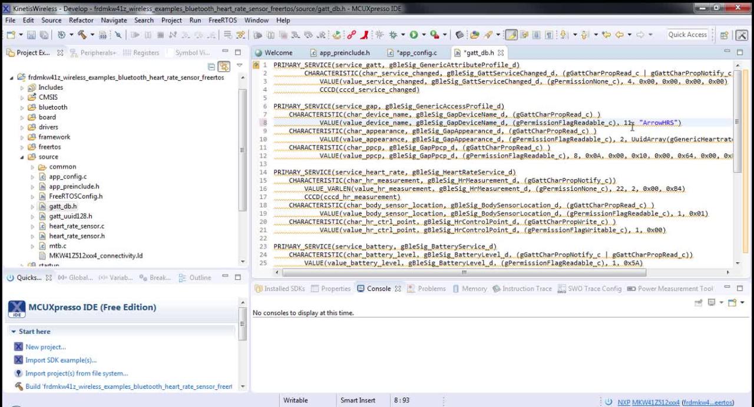Toggle Show Whitespace Characters pilcrow button
Viewport: 754px width, 407px height.
click(x=550, y=35)
